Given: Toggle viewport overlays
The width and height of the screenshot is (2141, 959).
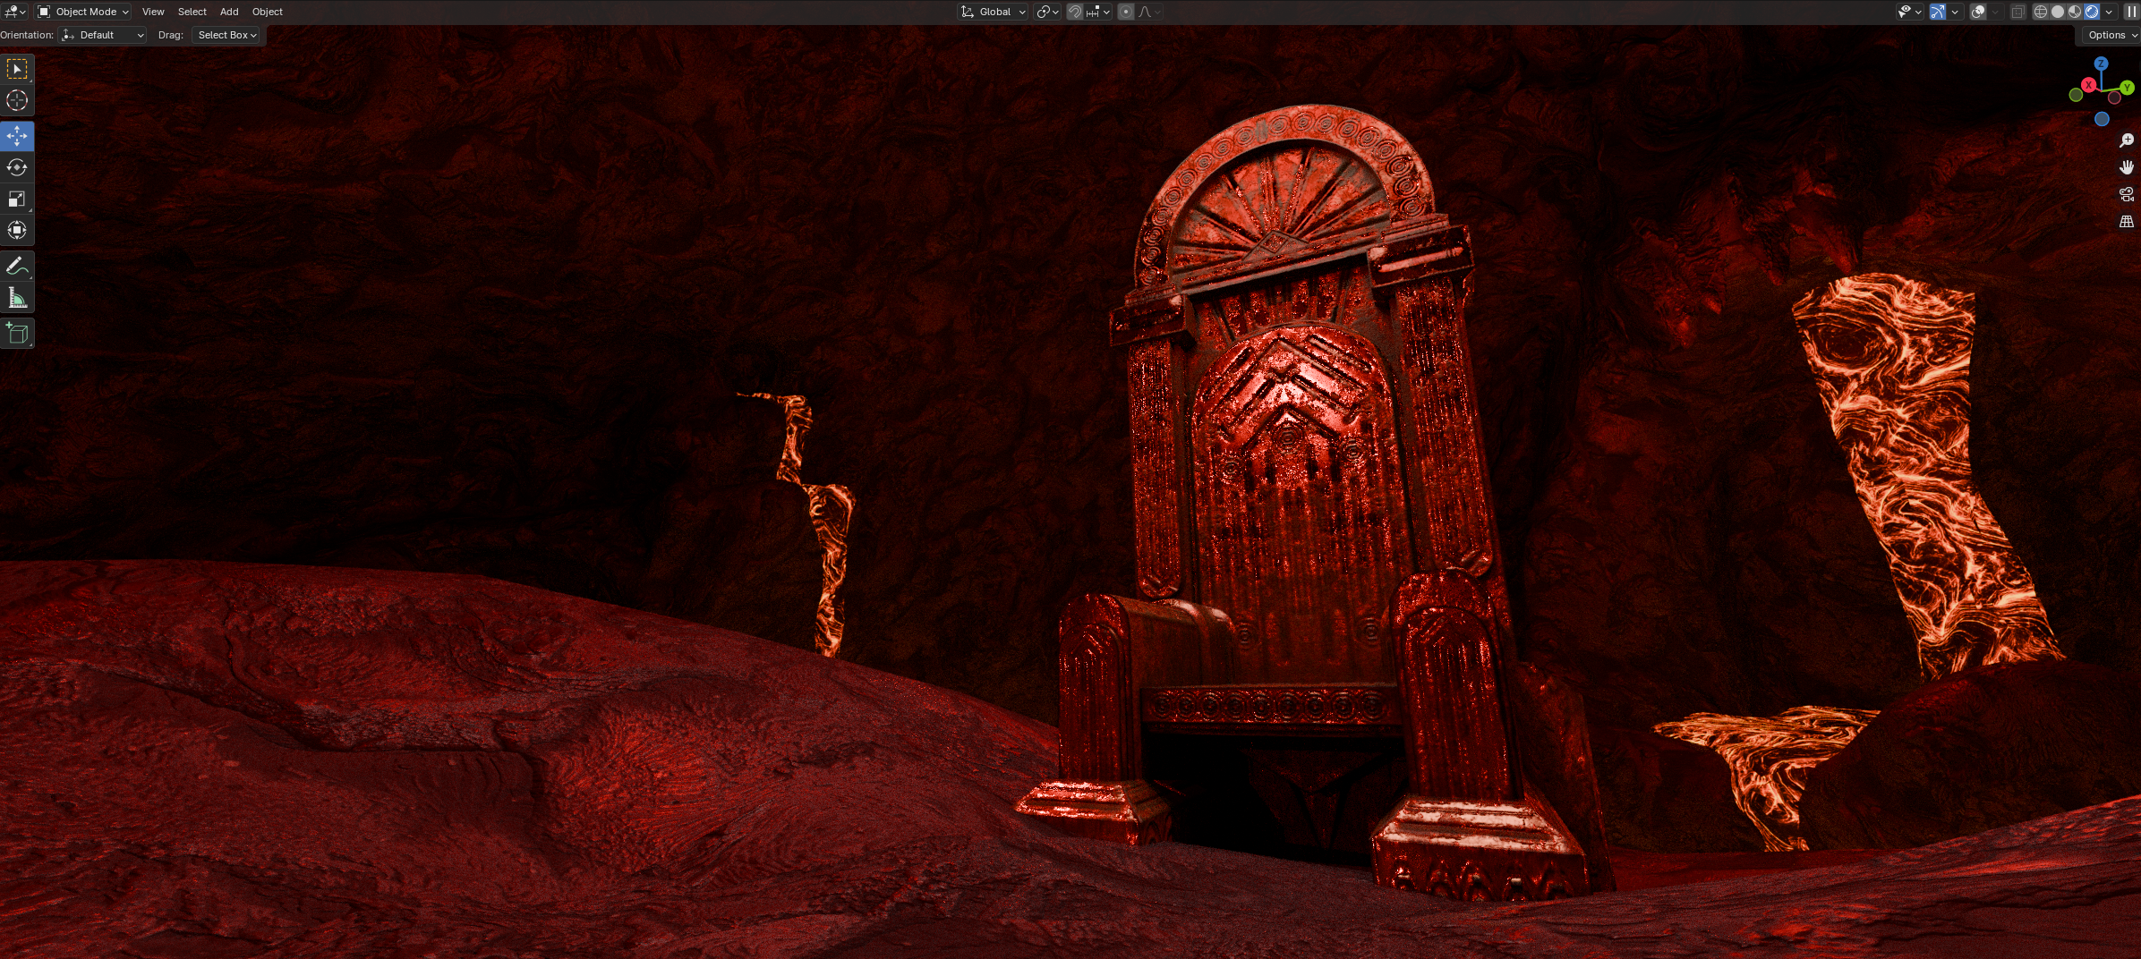Looking at the screenshot, I should click(x=1978, y=12).
